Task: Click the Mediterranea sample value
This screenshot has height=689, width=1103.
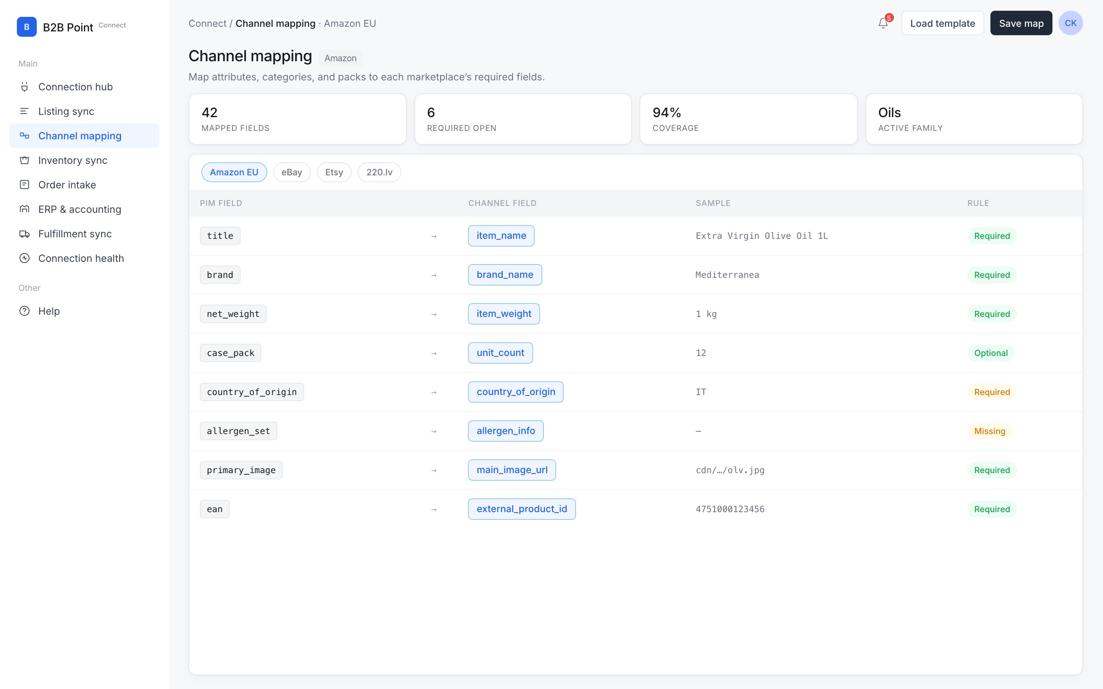Action: coord(727,275)
